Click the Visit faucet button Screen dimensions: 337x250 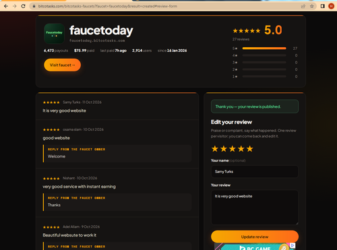62,65
